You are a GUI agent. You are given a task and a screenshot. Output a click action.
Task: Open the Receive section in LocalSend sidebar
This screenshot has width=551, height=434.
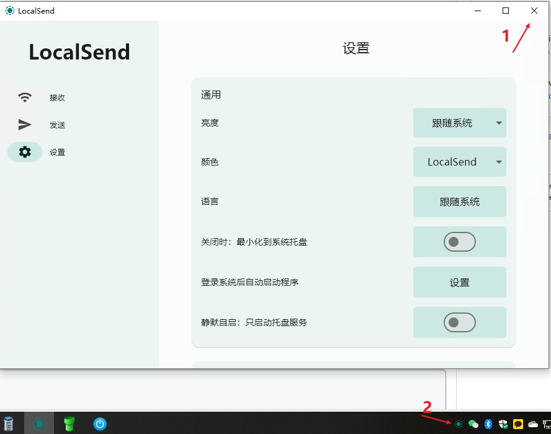pyautogui.click(x=56, y=97)
